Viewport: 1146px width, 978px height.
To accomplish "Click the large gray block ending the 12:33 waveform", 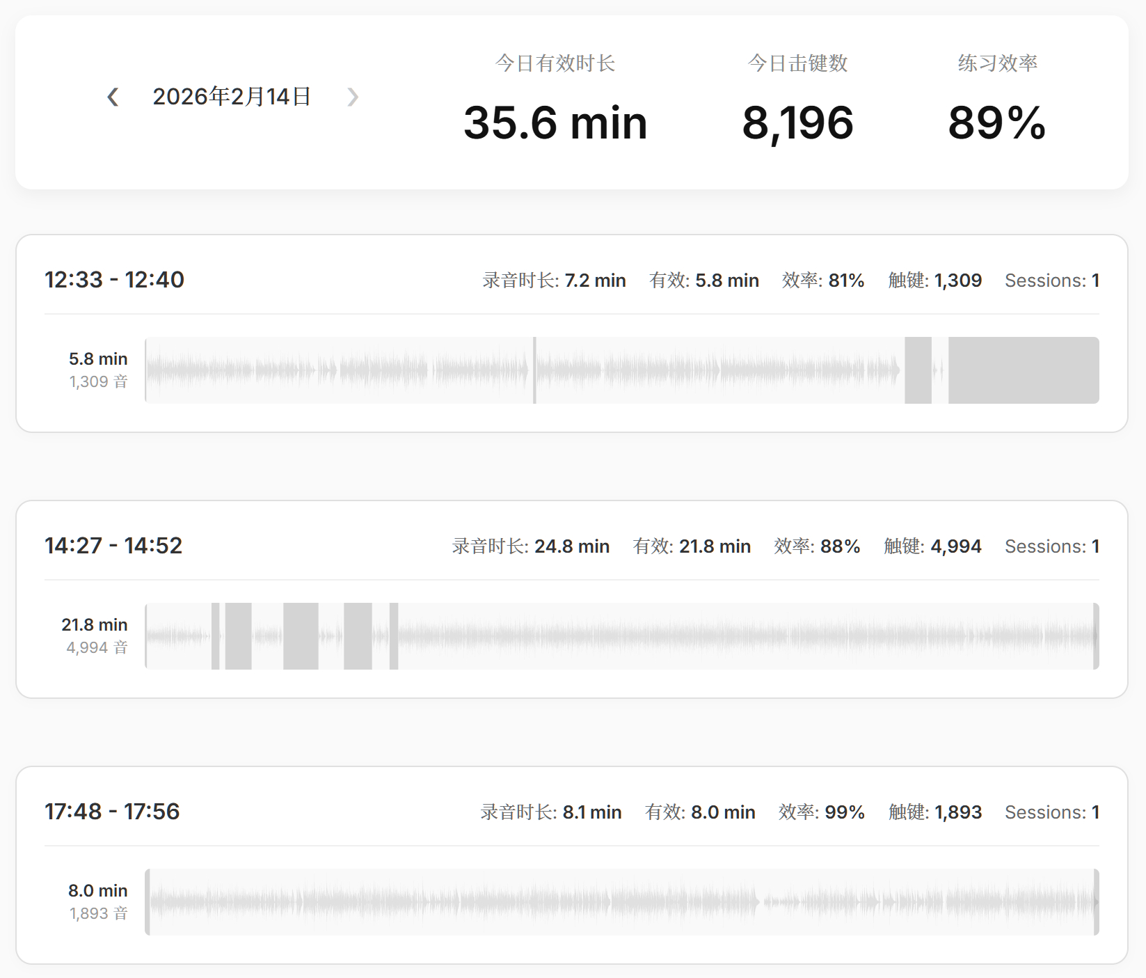I will click(1023, 370).
